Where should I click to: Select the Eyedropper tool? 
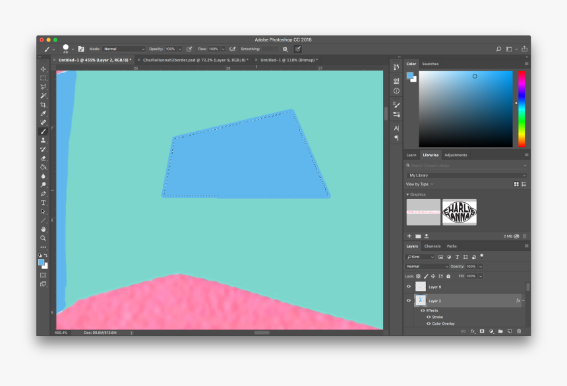coord(44,114)
